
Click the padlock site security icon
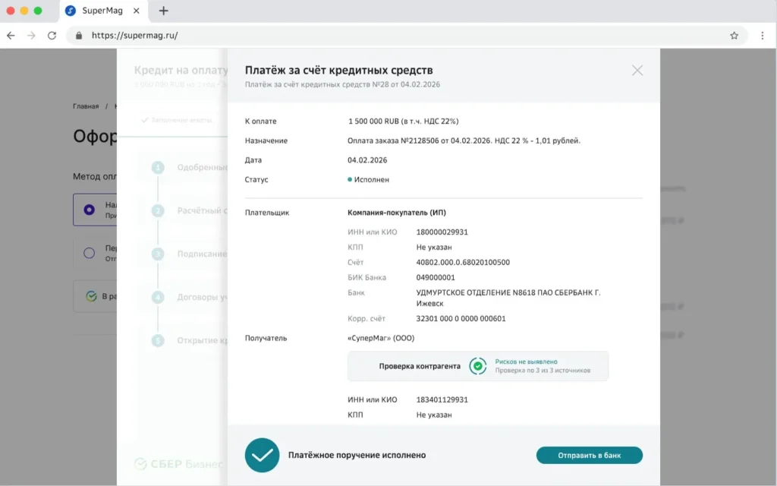click(x=78, y=35)
